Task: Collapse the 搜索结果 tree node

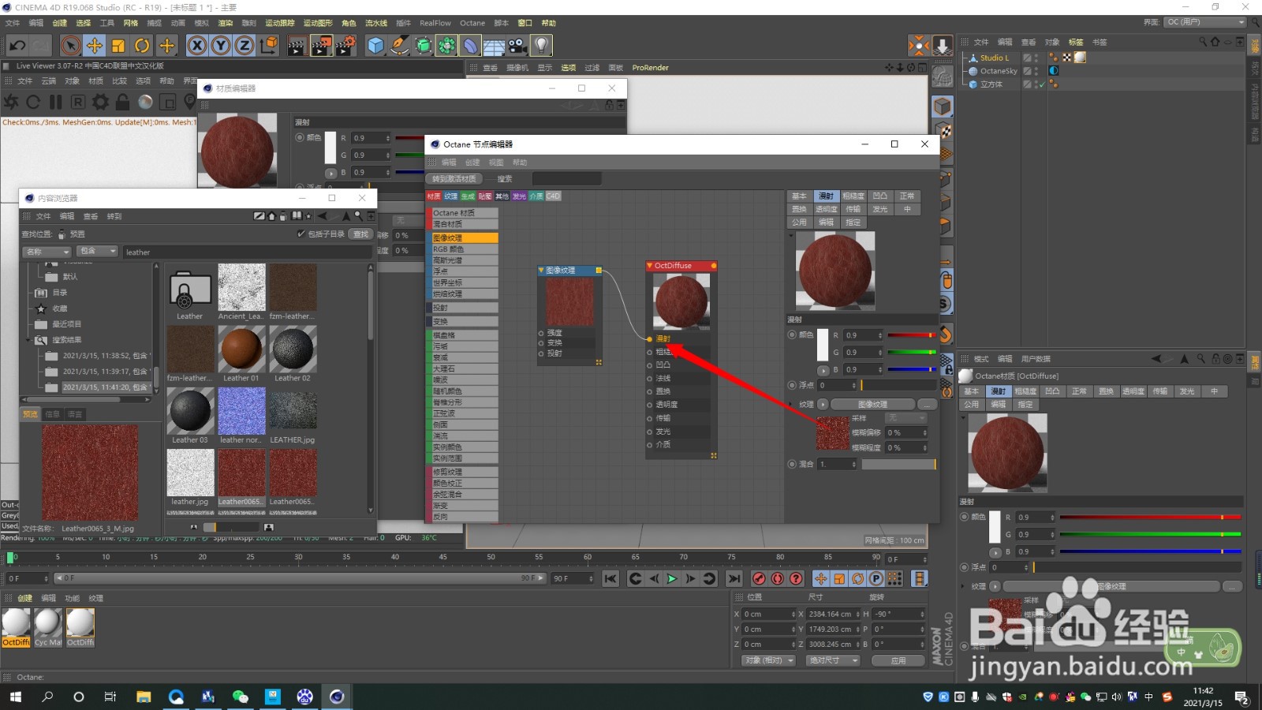Action: [x=29, y=340]
